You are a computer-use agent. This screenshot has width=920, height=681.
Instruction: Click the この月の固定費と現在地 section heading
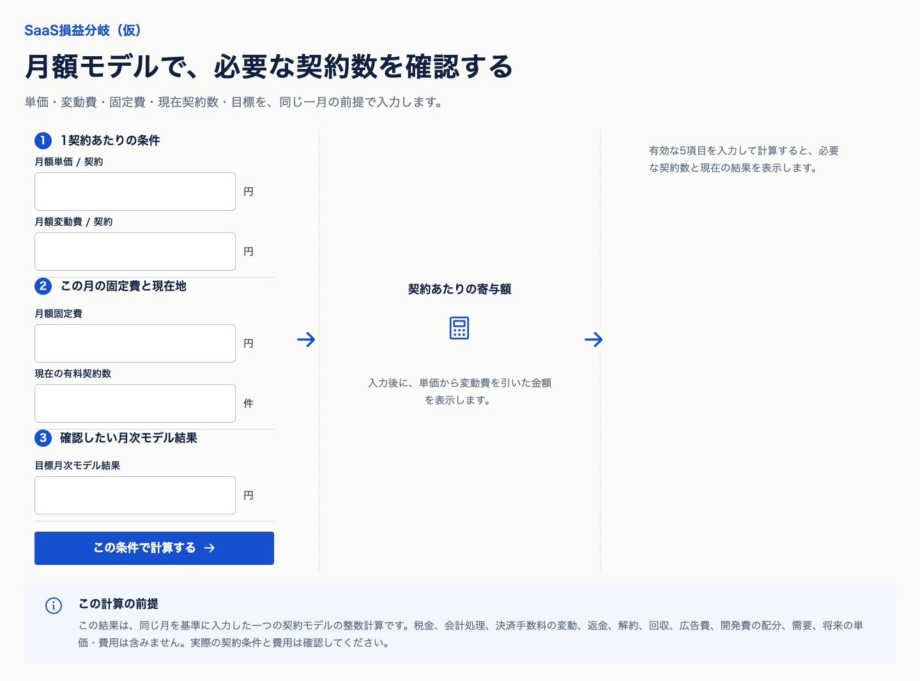[x=123, y=286]
